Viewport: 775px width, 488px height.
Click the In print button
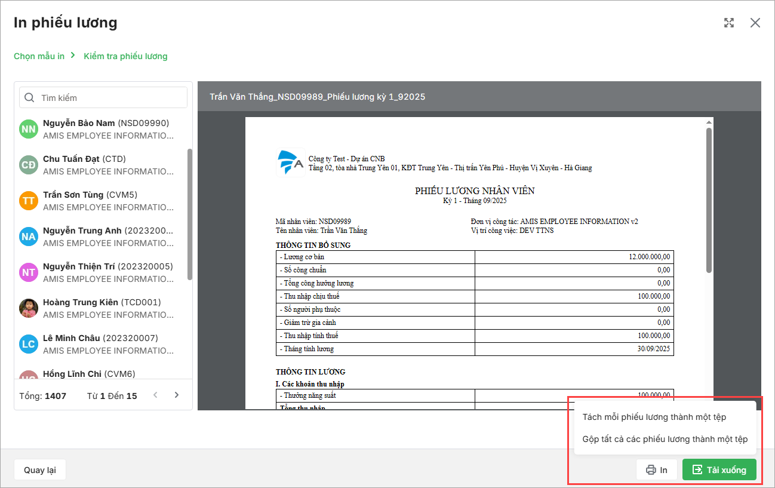click(x=656, y=470)
